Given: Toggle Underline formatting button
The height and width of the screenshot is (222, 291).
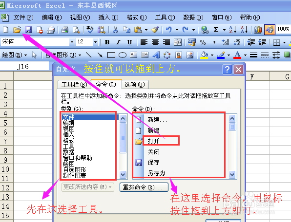Looking at the screenshot, I should pos(129,42).
